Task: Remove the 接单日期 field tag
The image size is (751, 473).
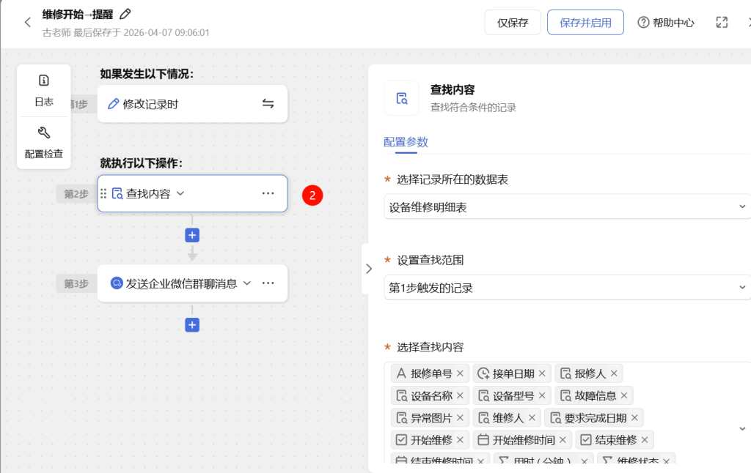Action: 542,373
